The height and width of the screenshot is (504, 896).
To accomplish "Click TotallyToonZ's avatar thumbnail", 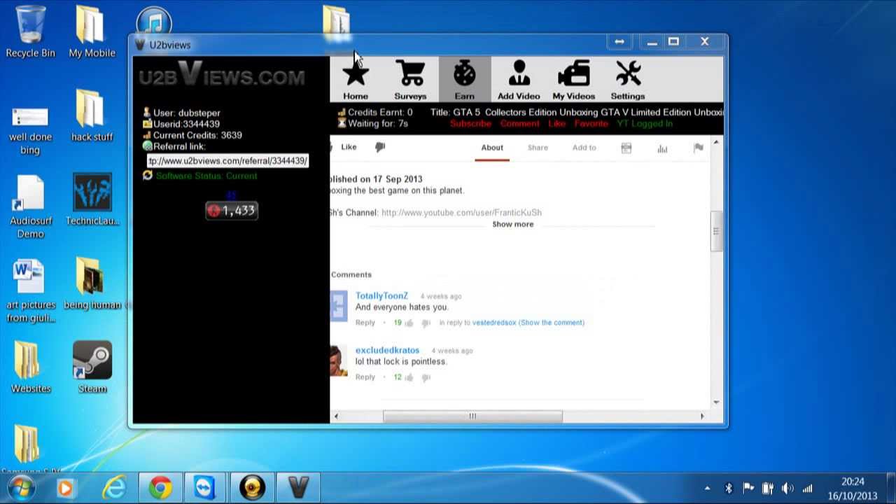I will (339, 306).
